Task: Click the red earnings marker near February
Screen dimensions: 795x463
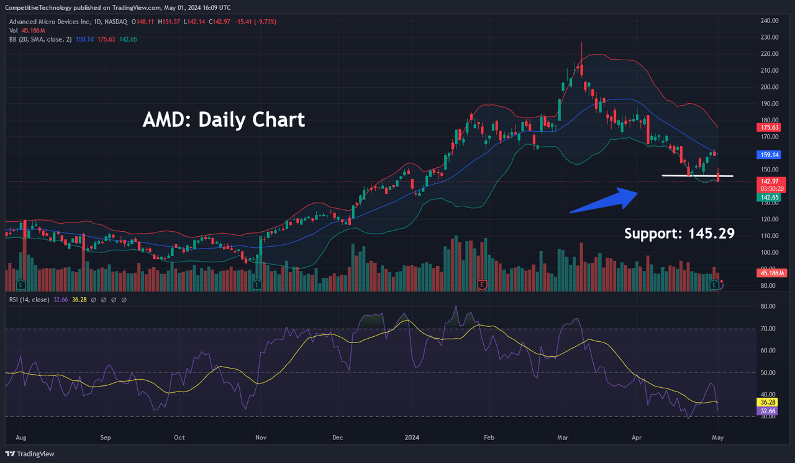Action: 481,285
